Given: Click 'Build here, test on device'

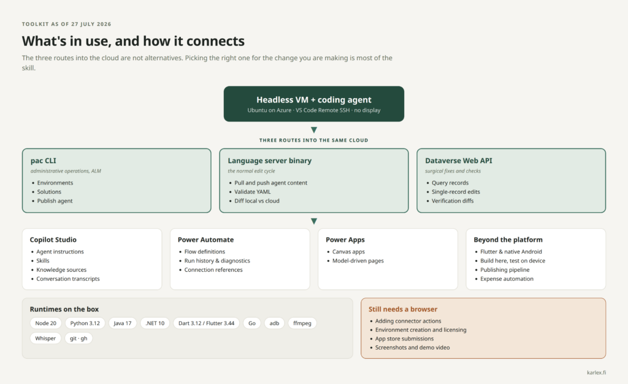Looking at the screenshot, I should point(513,261).
